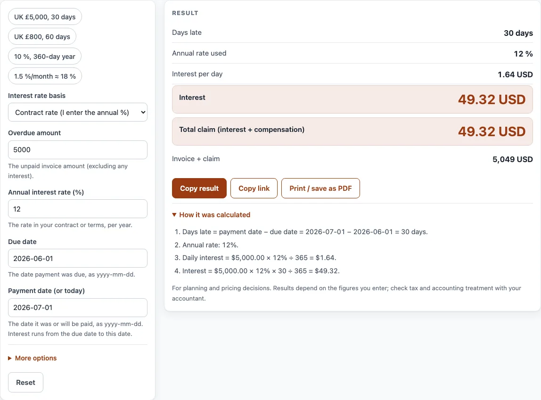Click the Reset button

tap(25, 383)
